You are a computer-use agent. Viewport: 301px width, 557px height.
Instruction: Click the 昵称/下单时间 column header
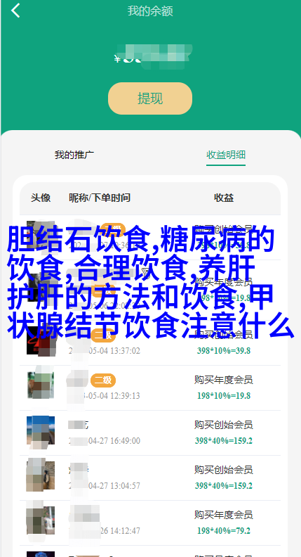100,198
